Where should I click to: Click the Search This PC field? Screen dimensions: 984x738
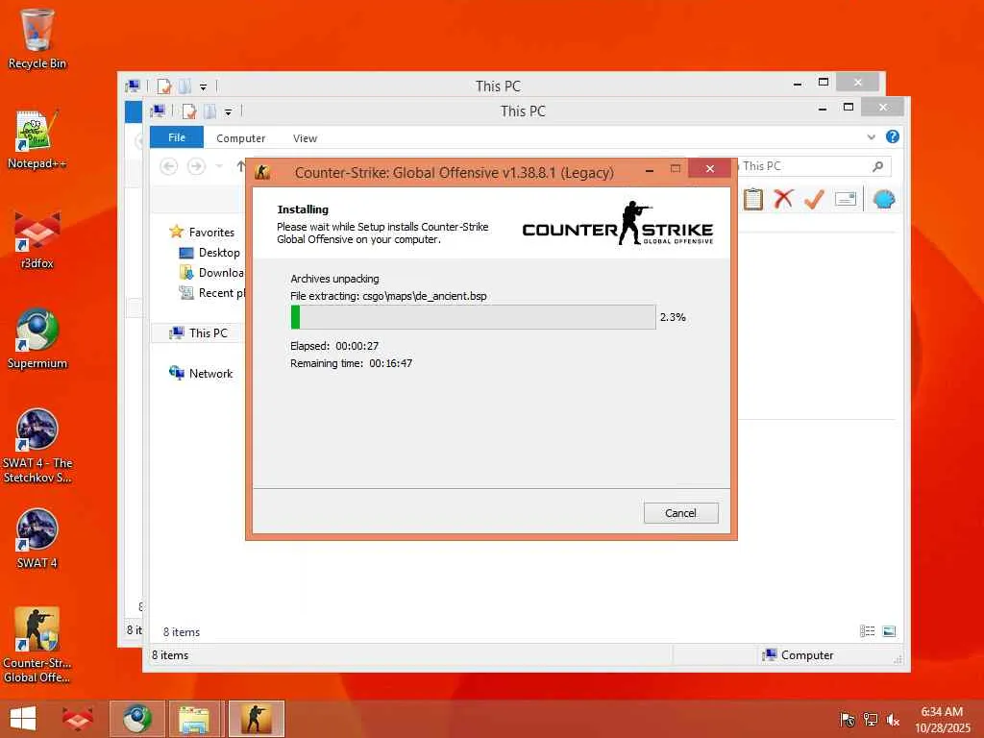(813, 166)
